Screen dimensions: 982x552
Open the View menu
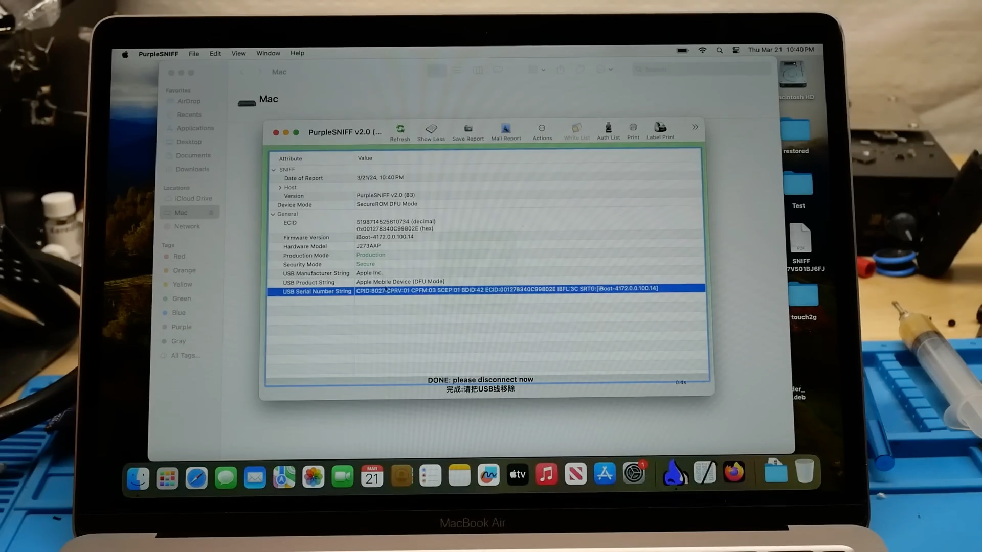pos(238,53)
